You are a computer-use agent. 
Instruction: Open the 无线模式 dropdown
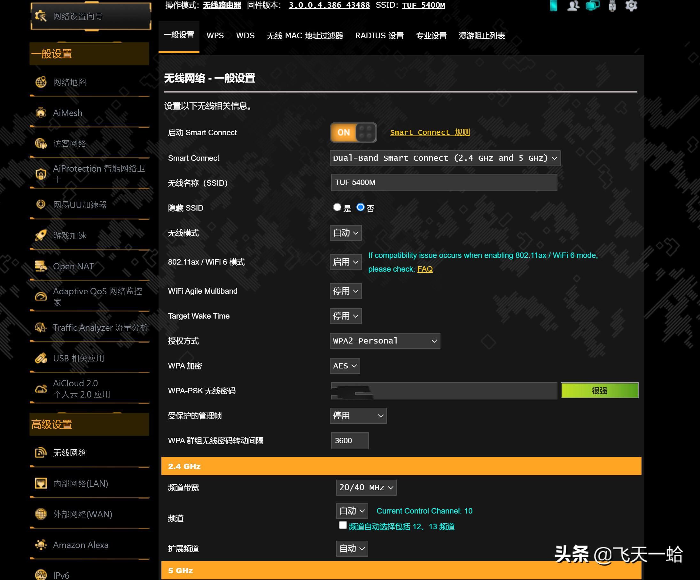click(x=346, y=233)
